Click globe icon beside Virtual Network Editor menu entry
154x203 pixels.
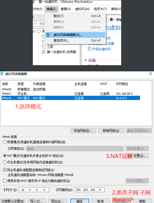[x=48, y=35]
